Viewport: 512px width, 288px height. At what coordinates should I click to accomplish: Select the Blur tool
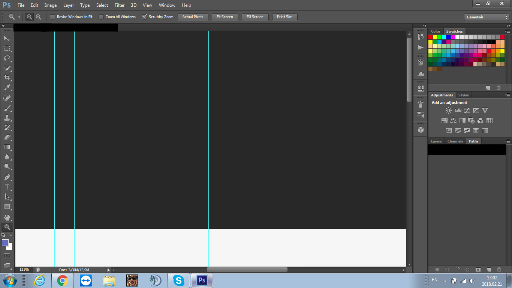[x=7, y=157]
